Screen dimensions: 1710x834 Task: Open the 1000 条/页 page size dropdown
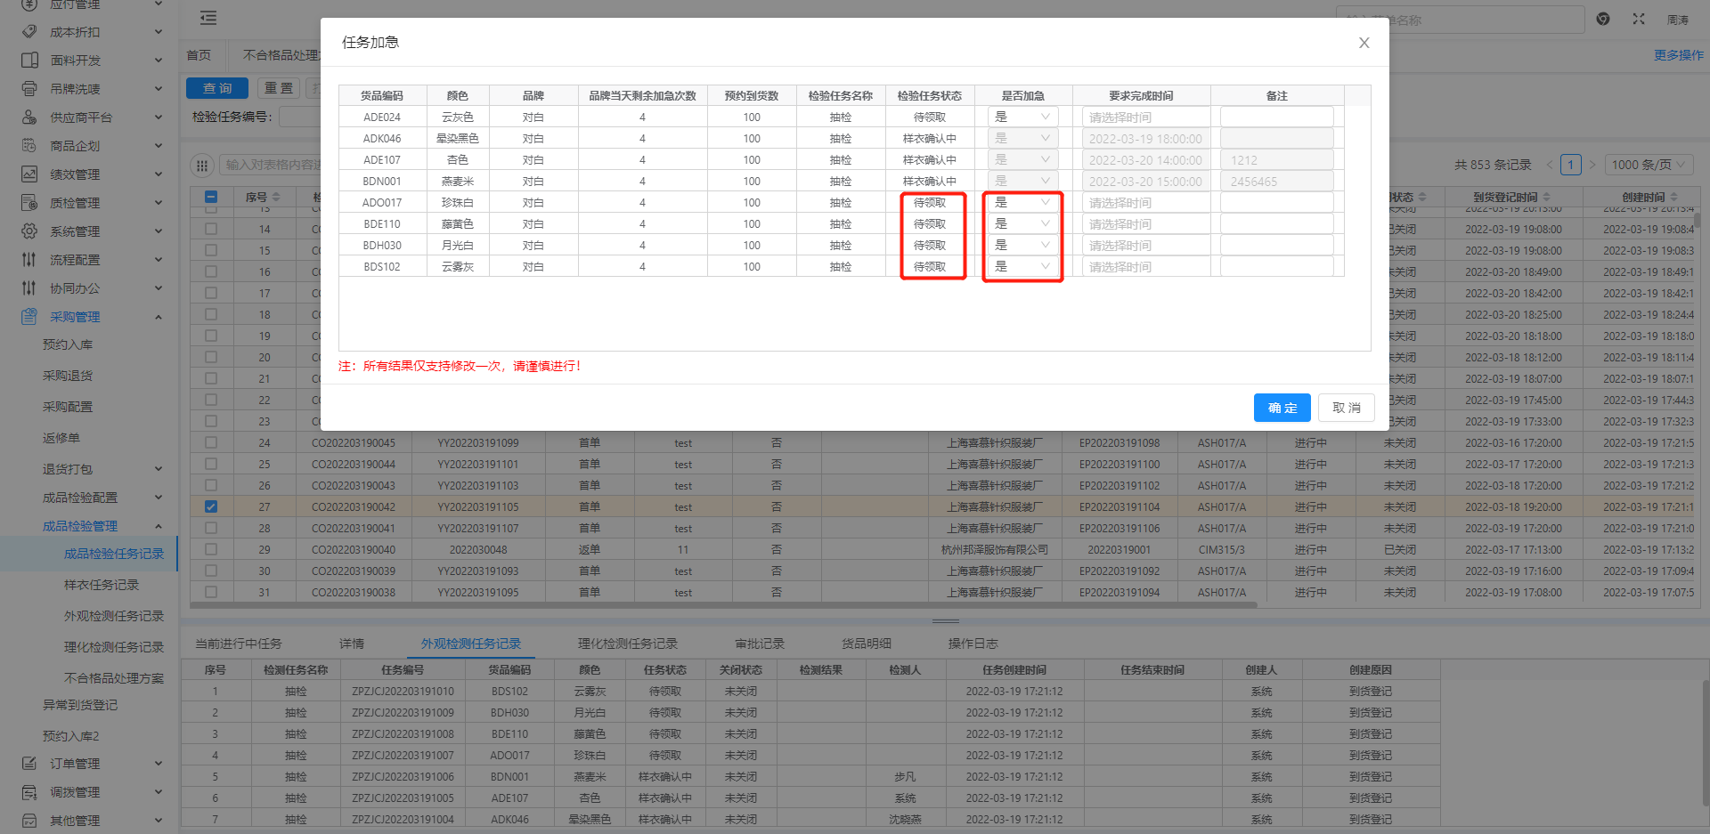point(1649,165)
